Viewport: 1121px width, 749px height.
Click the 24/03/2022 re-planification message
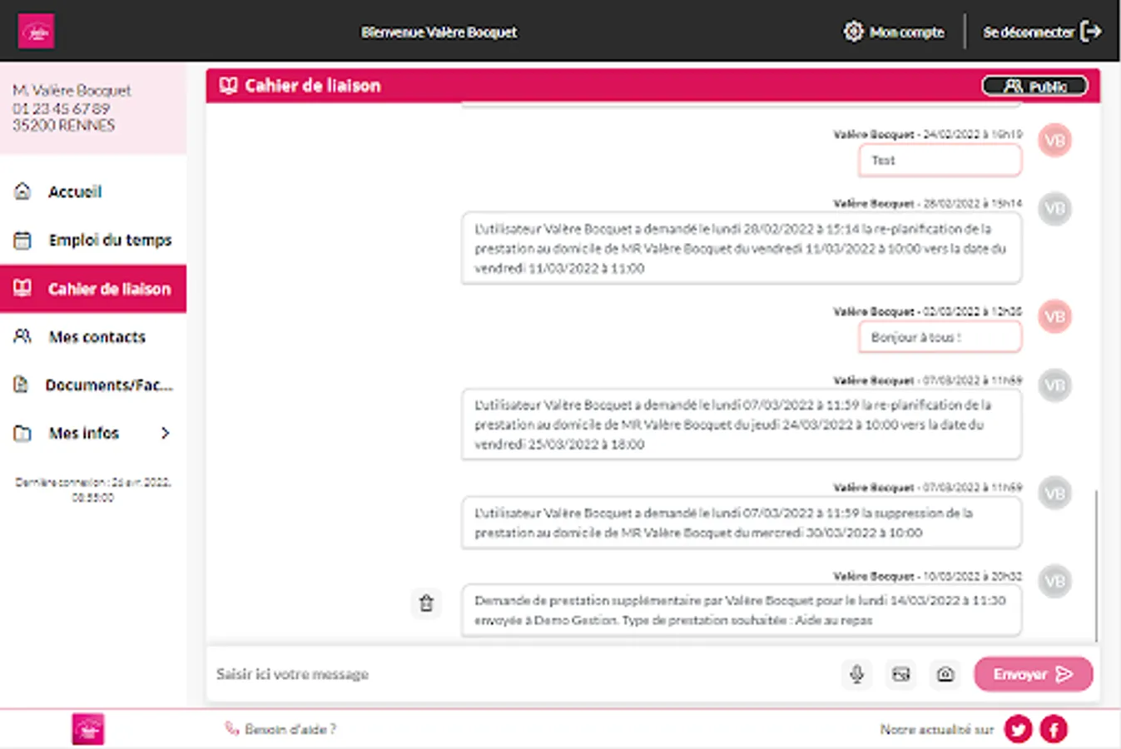742,424
